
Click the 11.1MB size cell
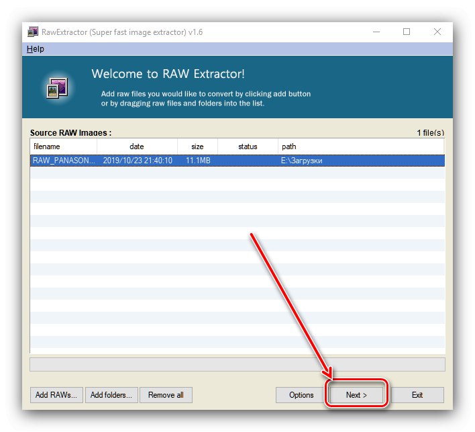(198, 161)
